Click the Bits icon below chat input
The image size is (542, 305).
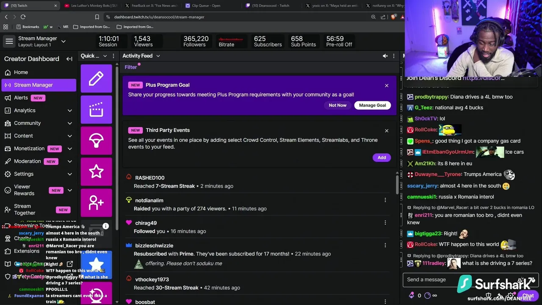tap(411, 296)
